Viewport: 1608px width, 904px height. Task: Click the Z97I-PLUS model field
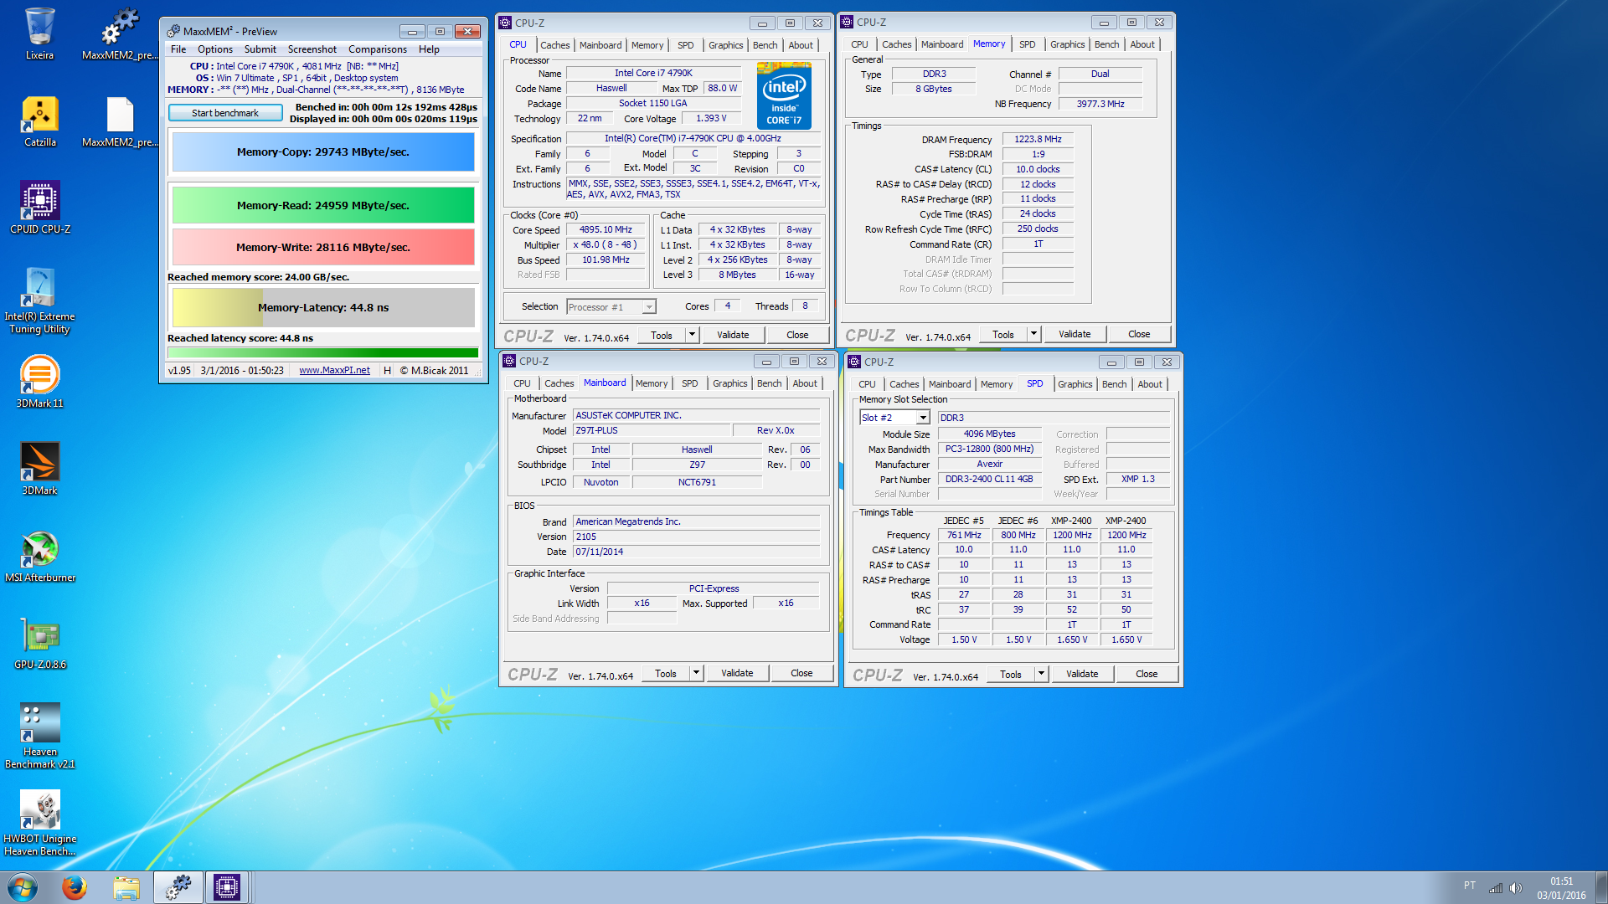tap(651, 430)
